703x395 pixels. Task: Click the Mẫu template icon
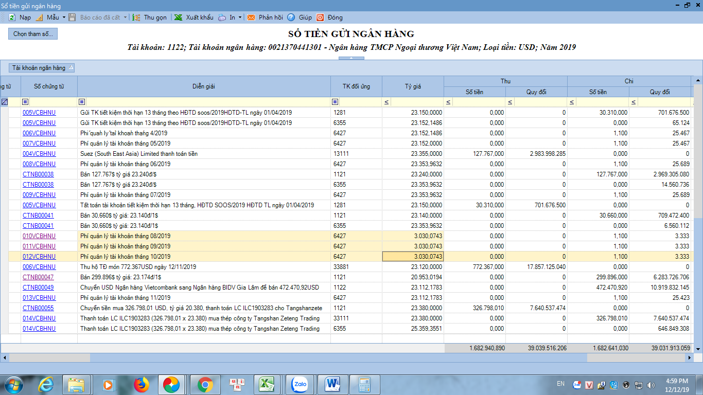point(39,17)
